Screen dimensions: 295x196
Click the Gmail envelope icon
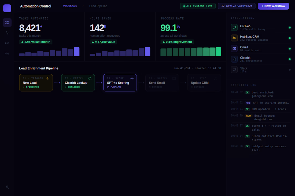point(234,49)
